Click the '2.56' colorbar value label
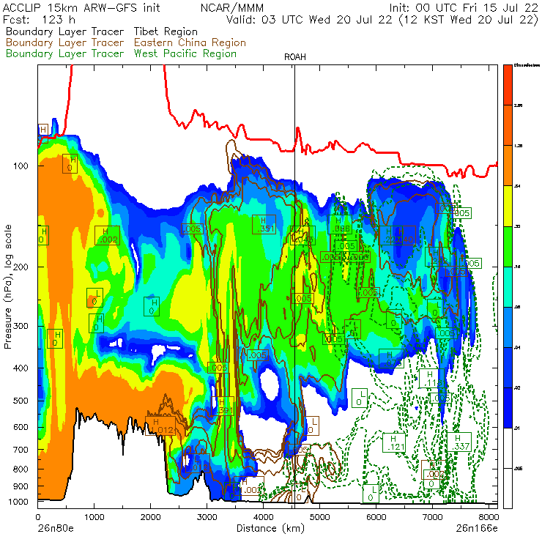This screenshot has width=542, height=542. point(518,105)
